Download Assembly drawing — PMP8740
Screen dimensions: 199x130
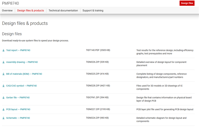22,62
